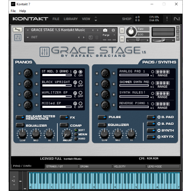Click the Grace Stage mixer logo icon
The height and width of the screenshot is (191, 191).
click(45, 52)
